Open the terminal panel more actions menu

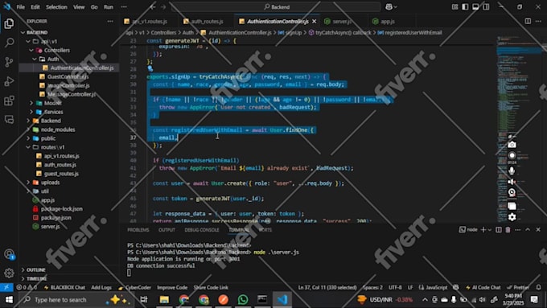518,229
